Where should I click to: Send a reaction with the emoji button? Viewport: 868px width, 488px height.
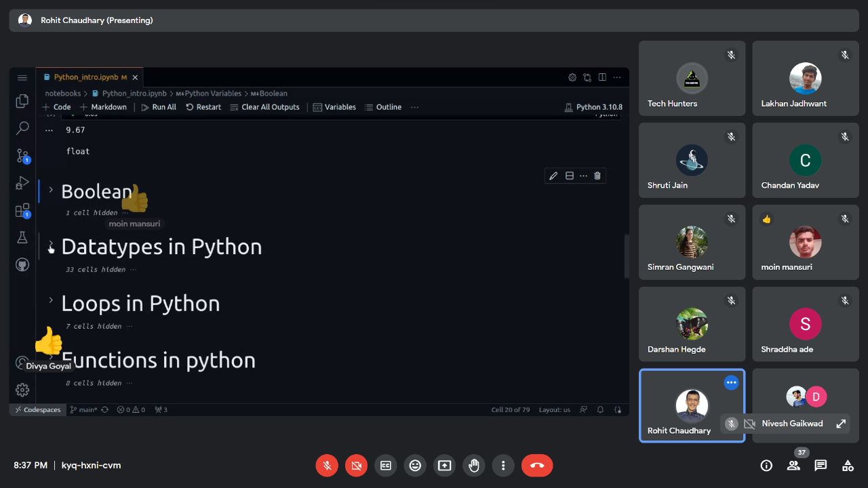click(x=415, y=466)
